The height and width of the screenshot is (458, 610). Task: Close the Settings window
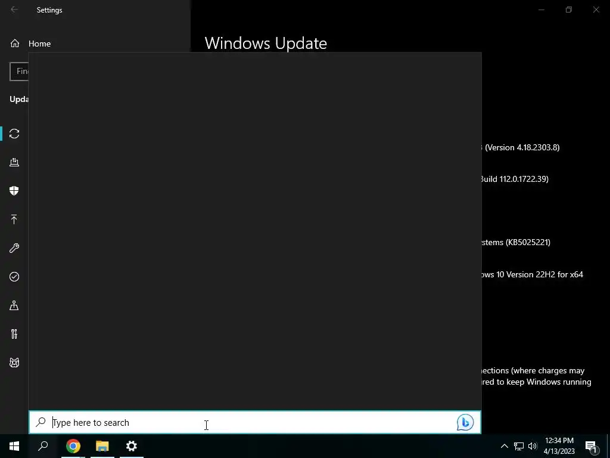(x=596, y=10)
